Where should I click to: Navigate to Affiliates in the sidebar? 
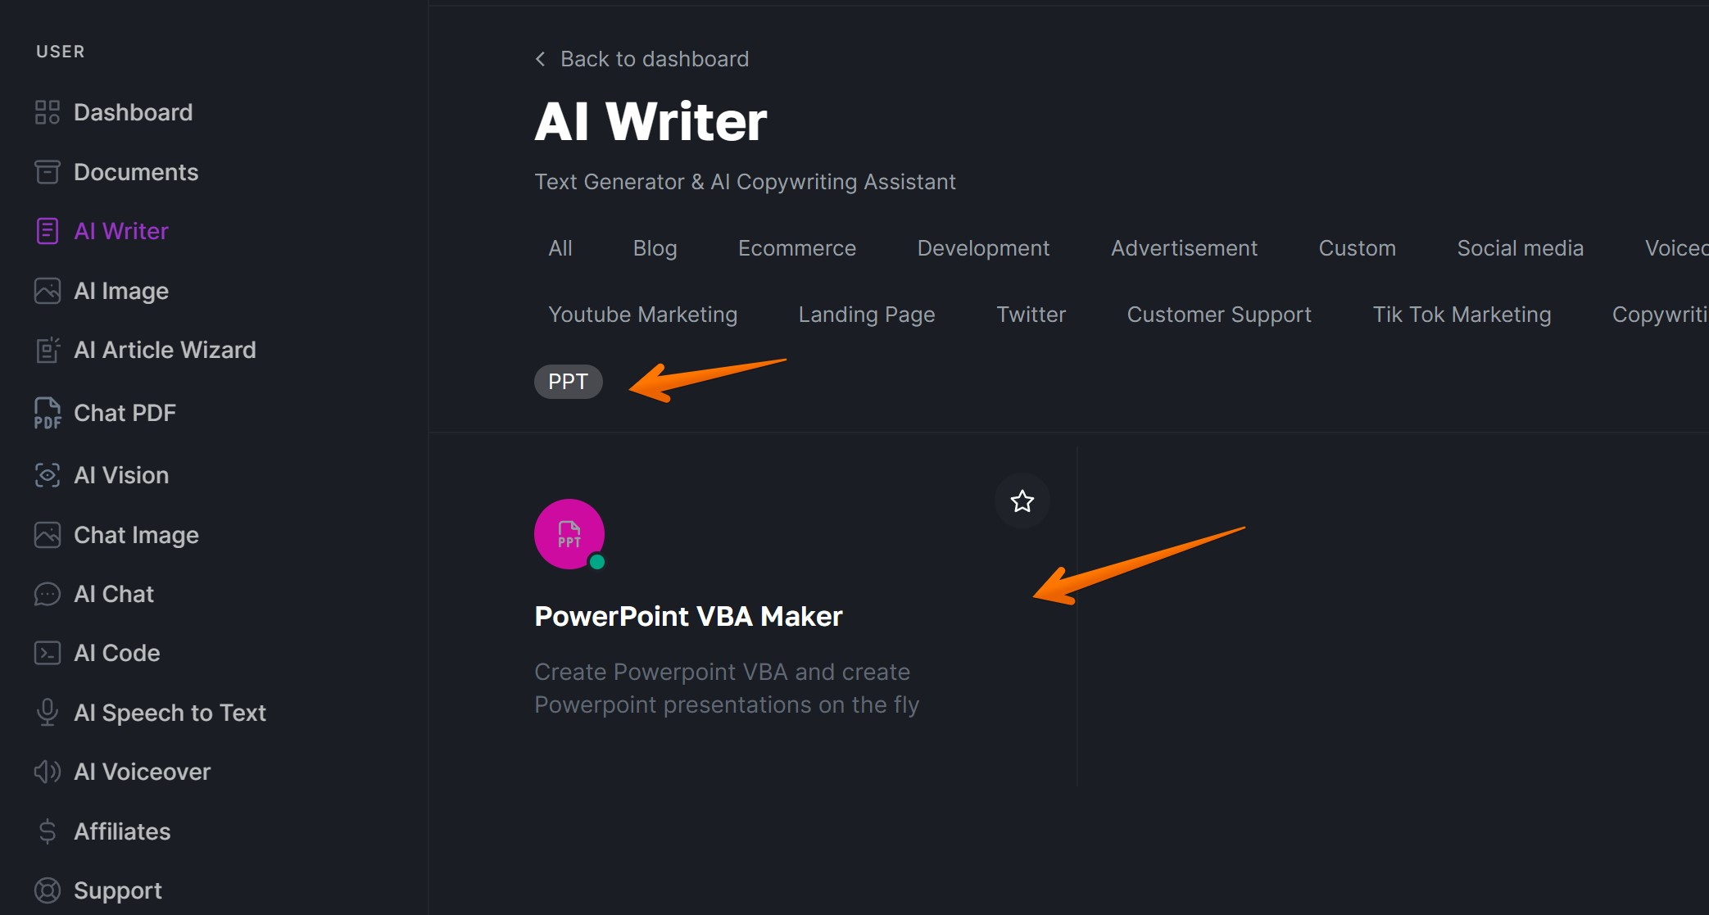122,831
